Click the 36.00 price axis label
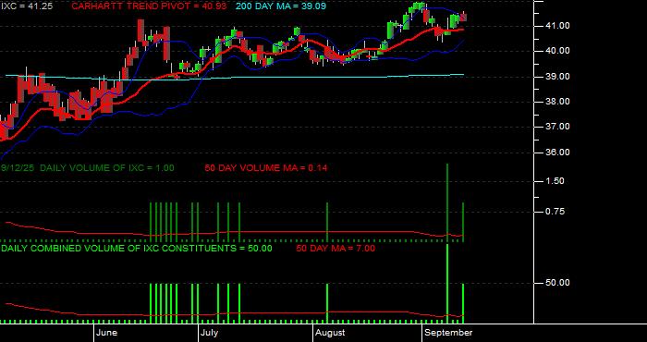 pos(558,153)
